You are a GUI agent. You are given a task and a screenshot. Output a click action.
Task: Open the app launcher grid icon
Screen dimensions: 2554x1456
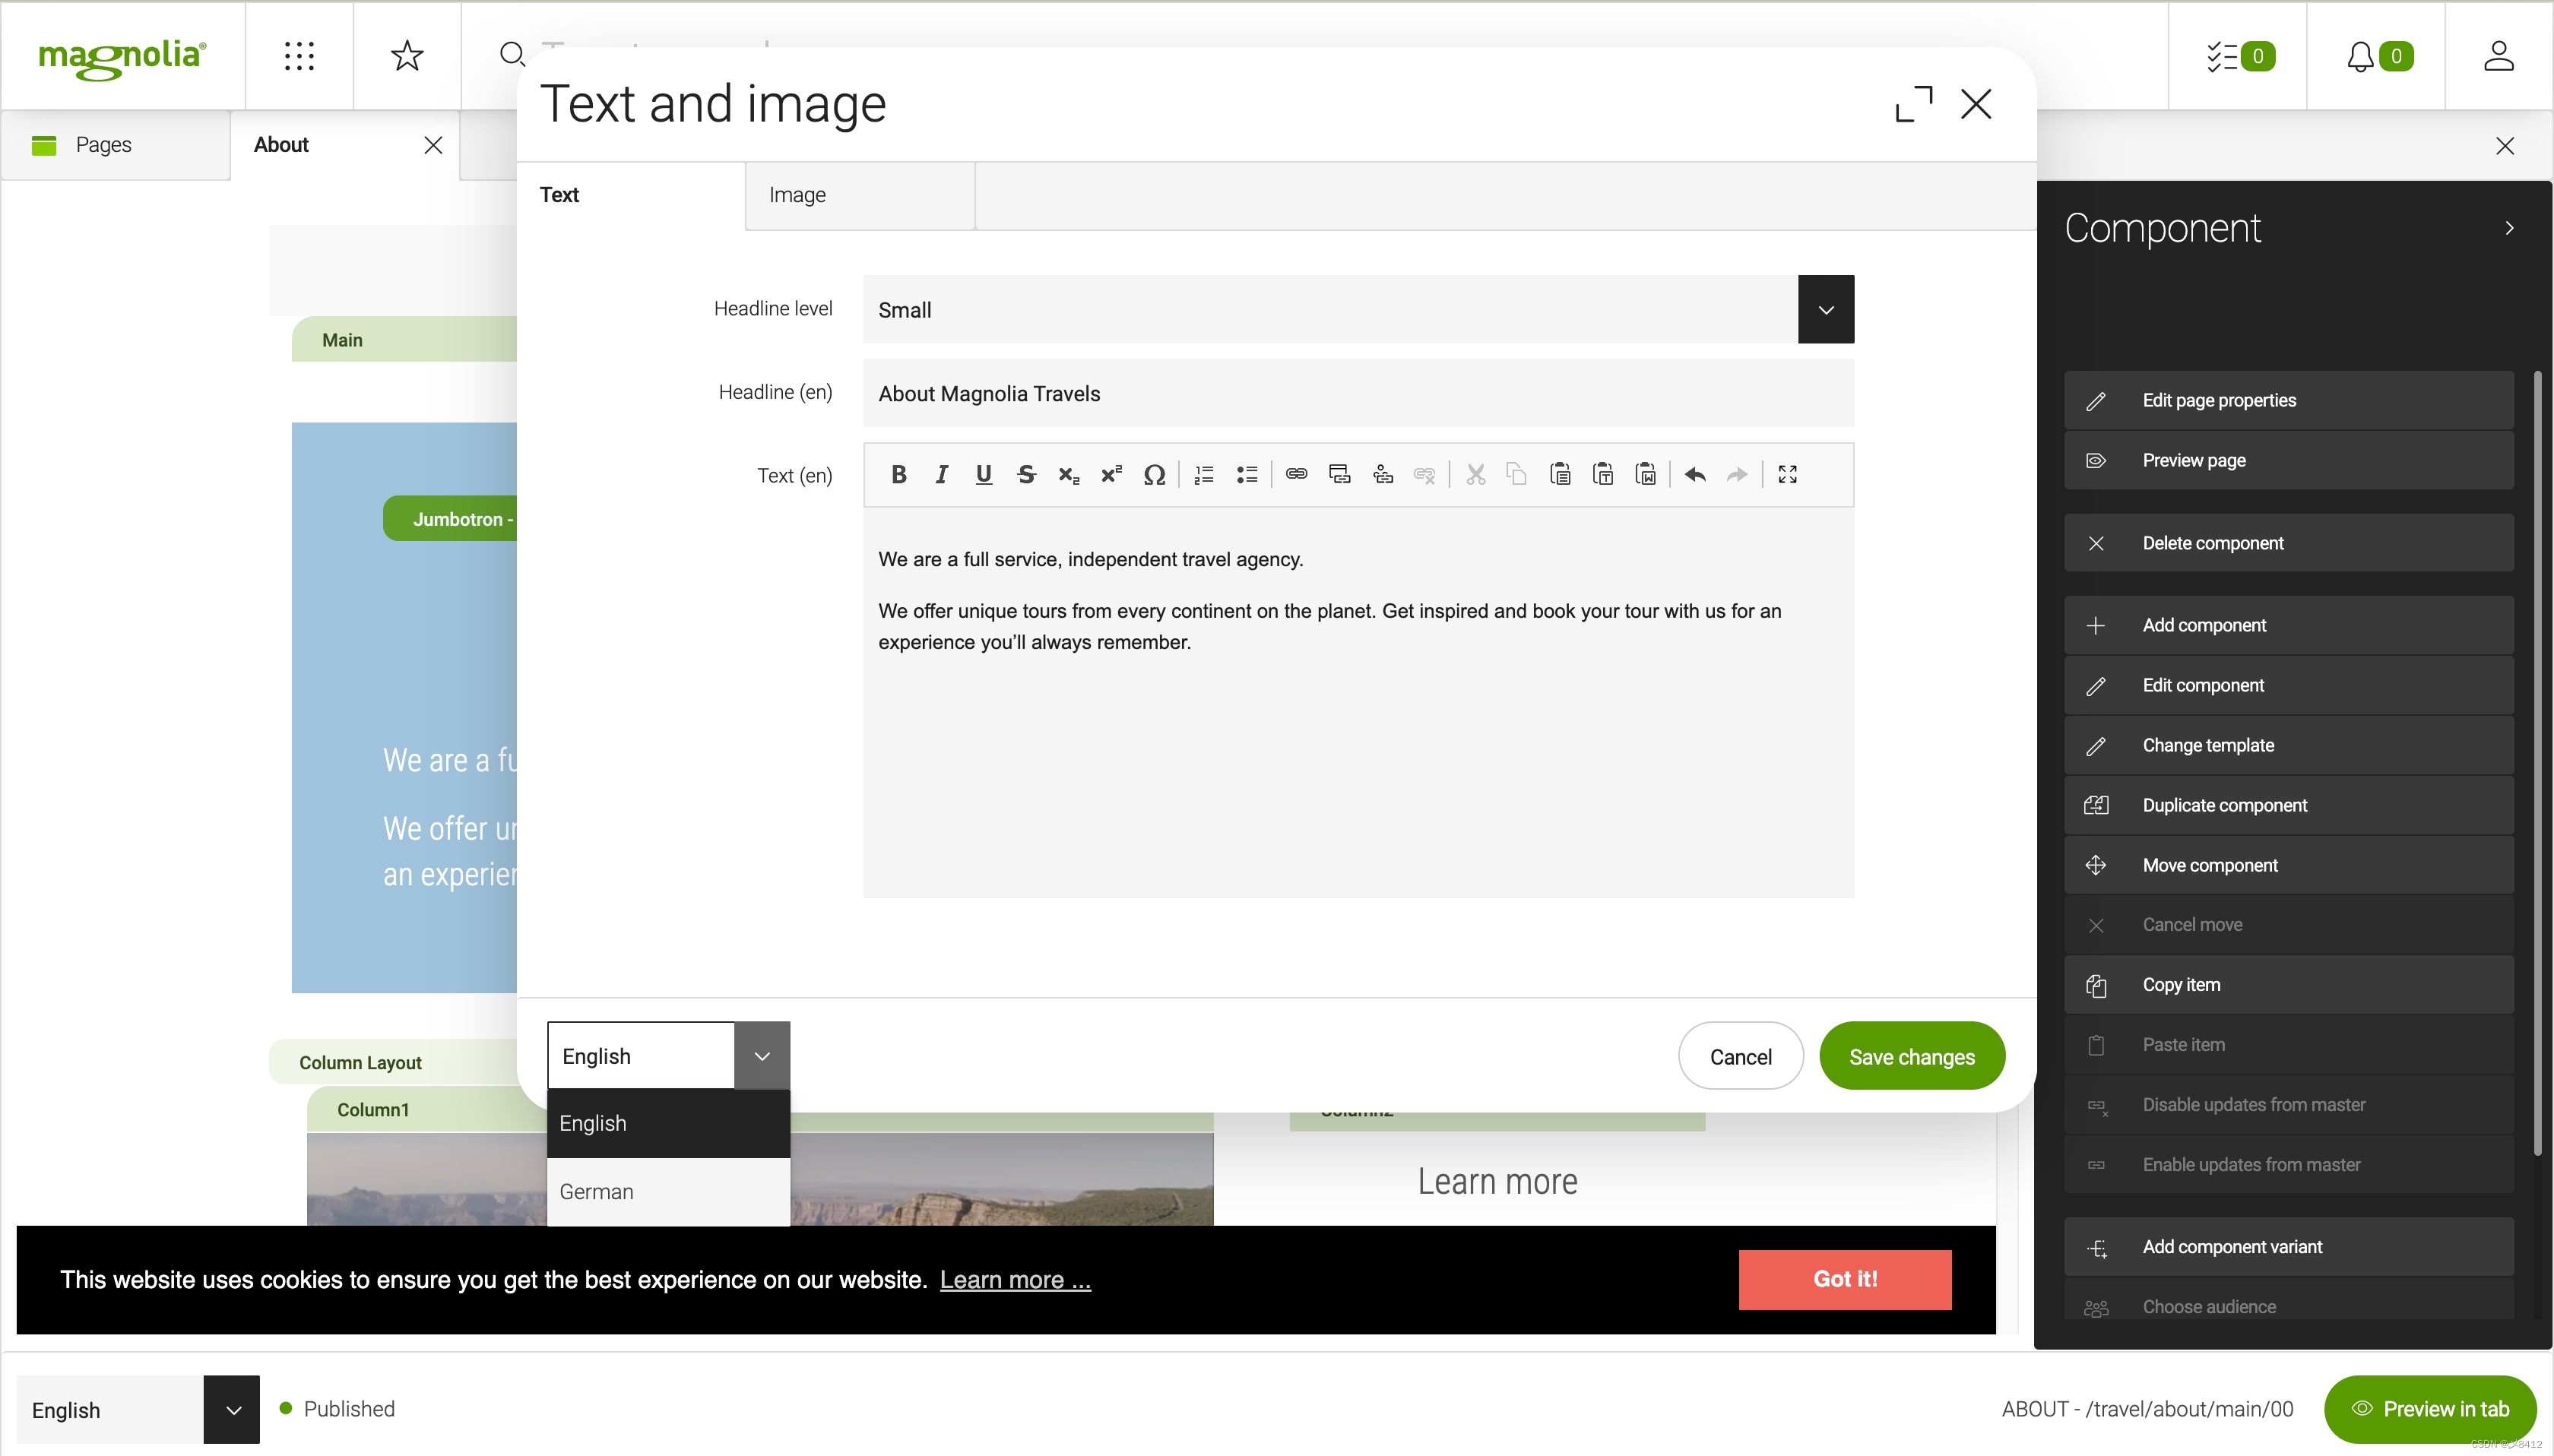(299, 56)
